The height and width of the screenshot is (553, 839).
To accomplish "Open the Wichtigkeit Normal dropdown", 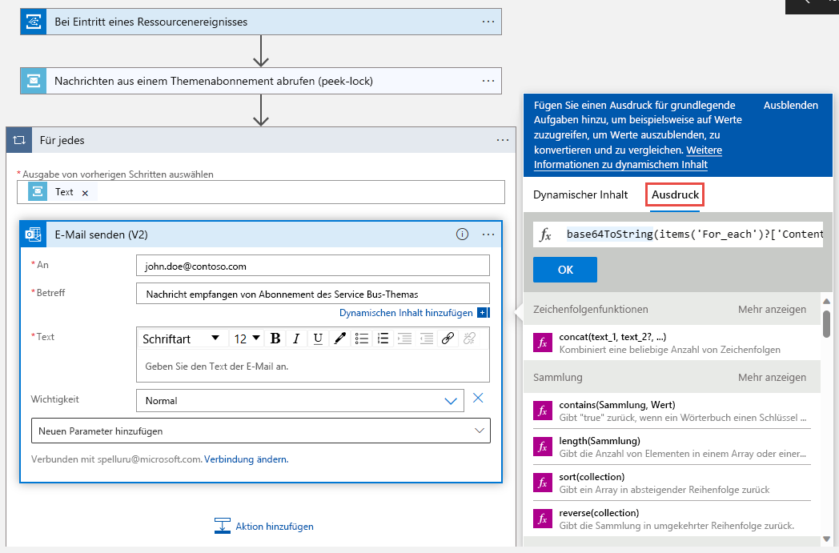I will [300, 401].
